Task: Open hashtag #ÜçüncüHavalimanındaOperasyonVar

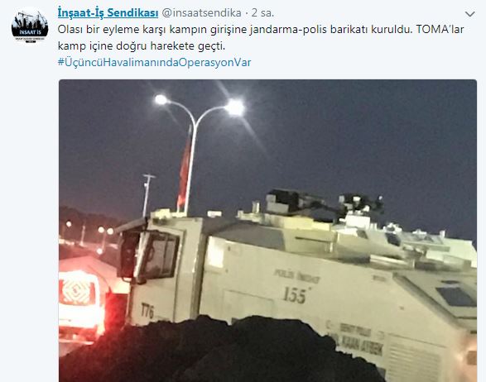Action: 154,62
